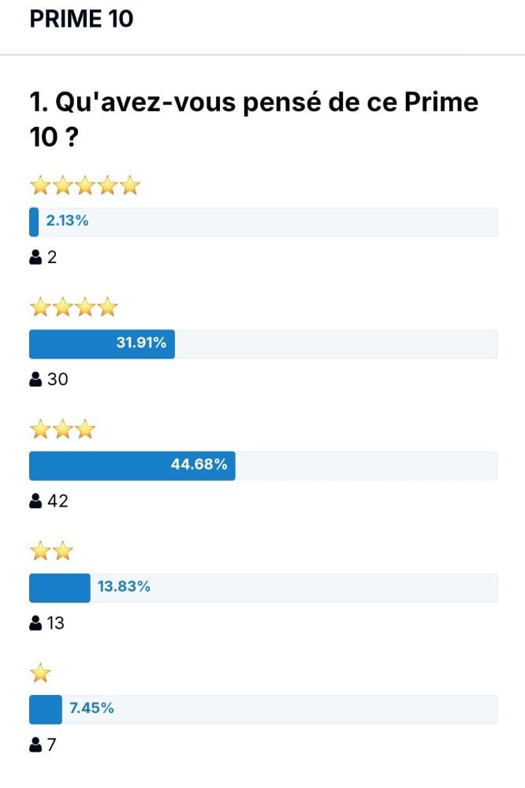Click the person icon next to 30 votes
The image size is (525, 788).
pos(35,379)
